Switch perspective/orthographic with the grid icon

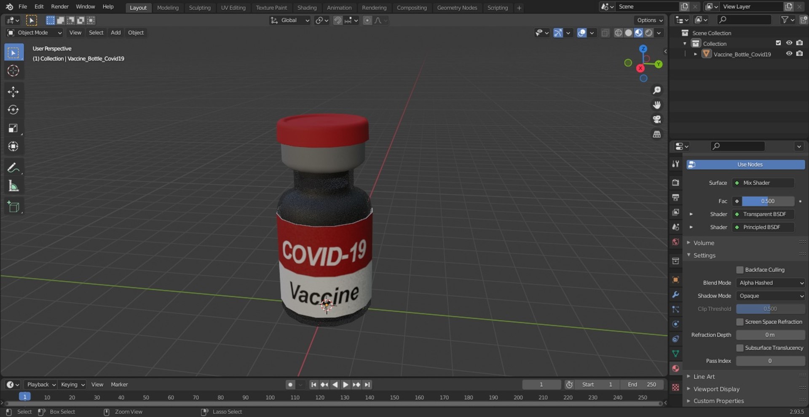click(656, 134)
